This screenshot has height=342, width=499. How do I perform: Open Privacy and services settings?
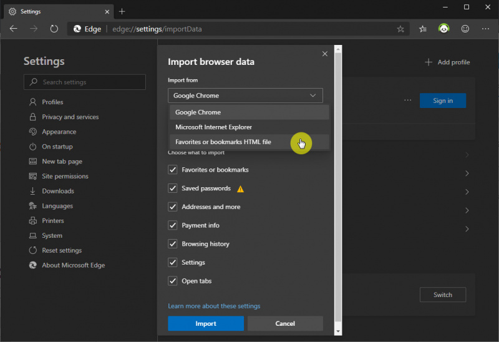(64, 117)
